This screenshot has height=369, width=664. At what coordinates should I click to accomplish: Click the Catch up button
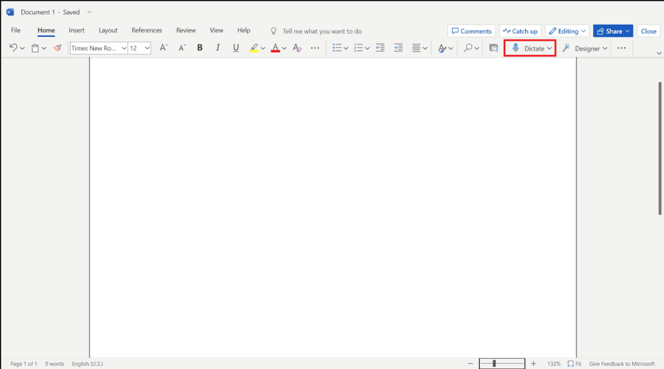pos(521,31)
